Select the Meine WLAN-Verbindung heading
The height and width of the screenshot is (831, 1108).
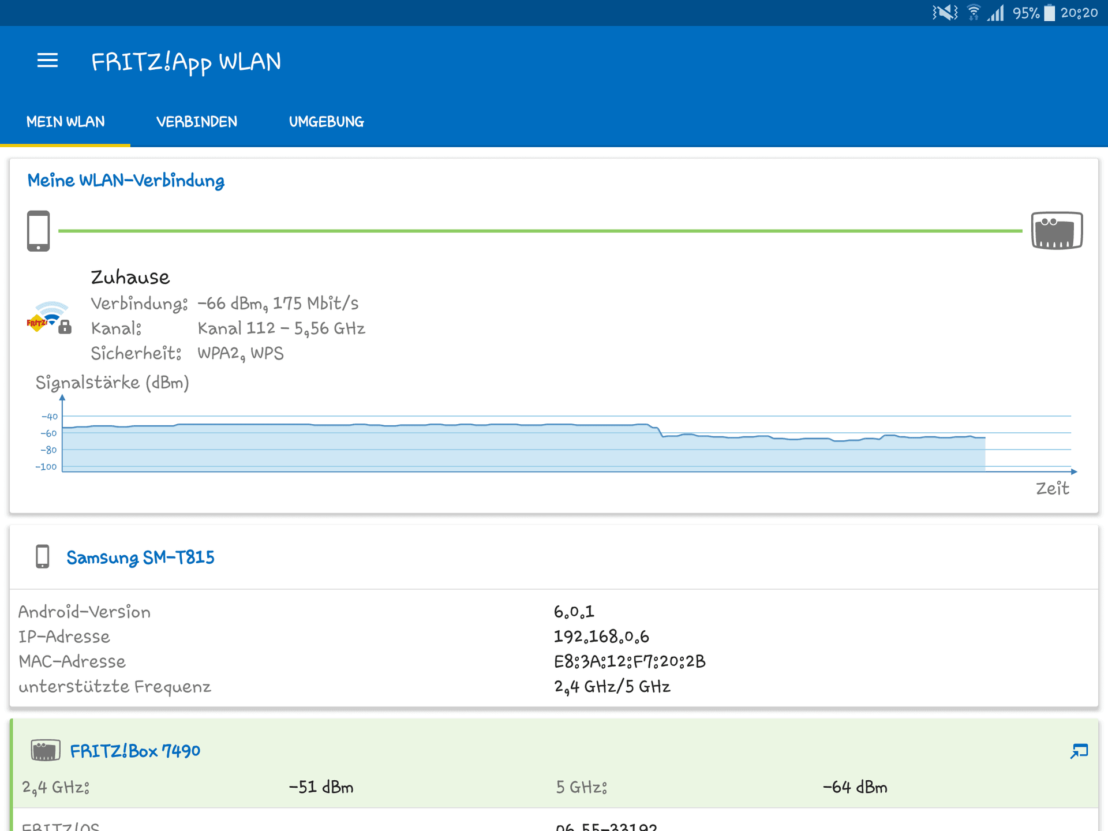coord(126,181)
